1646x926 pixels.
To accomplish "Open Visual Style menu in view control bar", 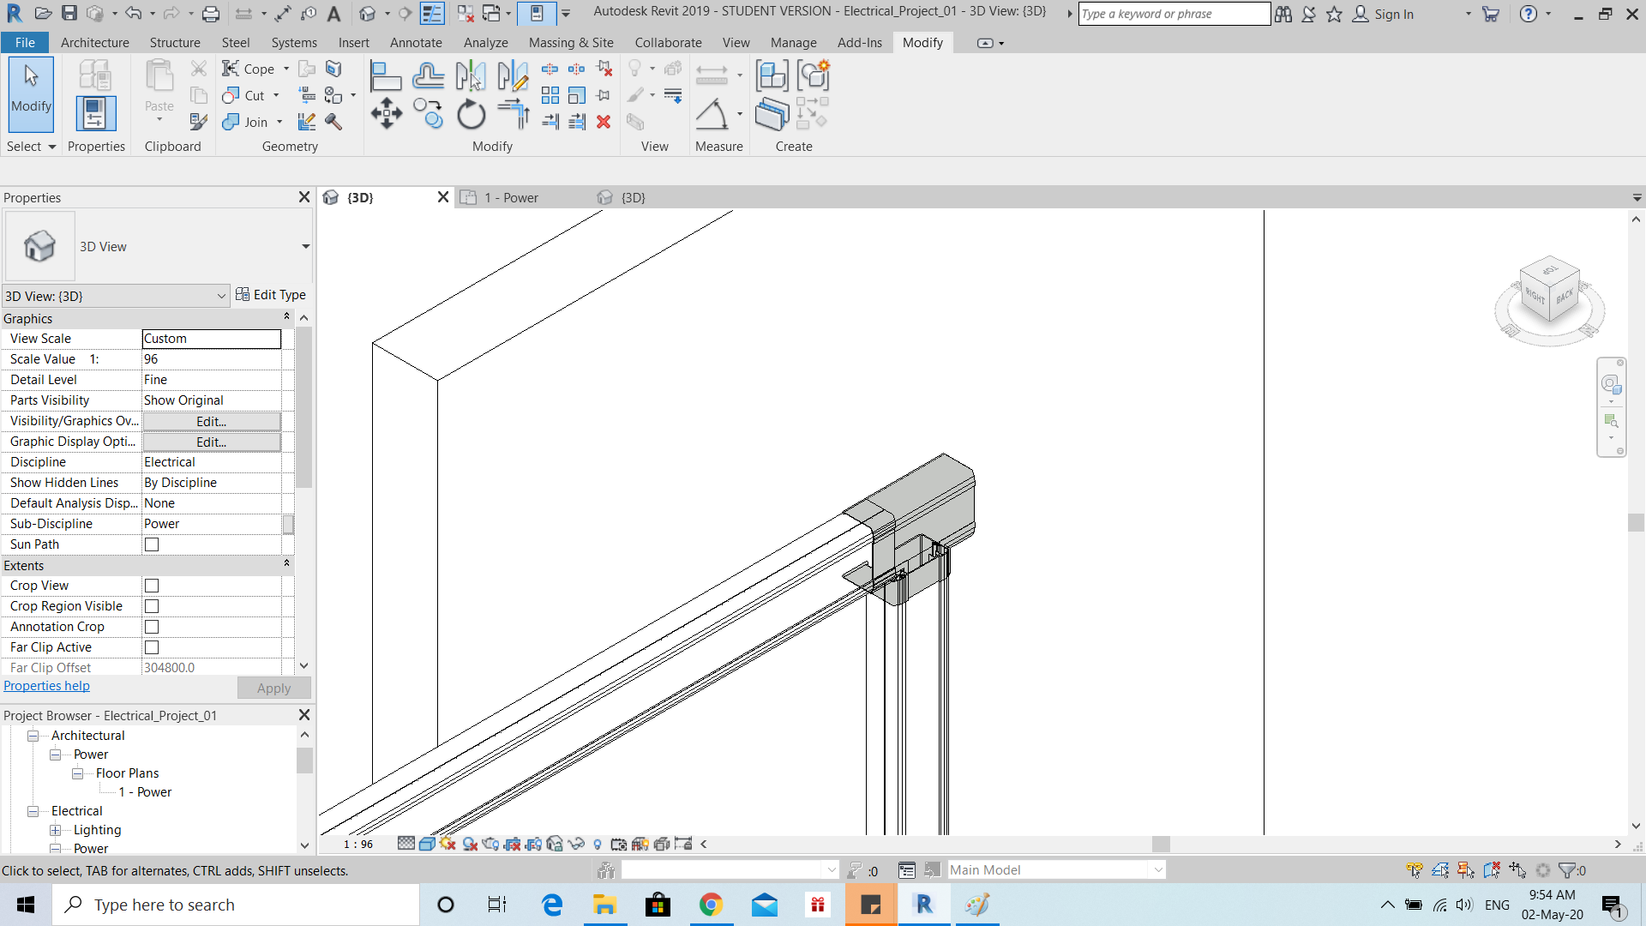I will click(x=427, y=844).
